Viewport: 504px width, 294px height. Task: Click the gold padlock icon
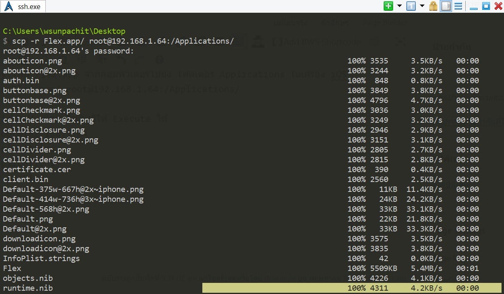tap(433, 6)
